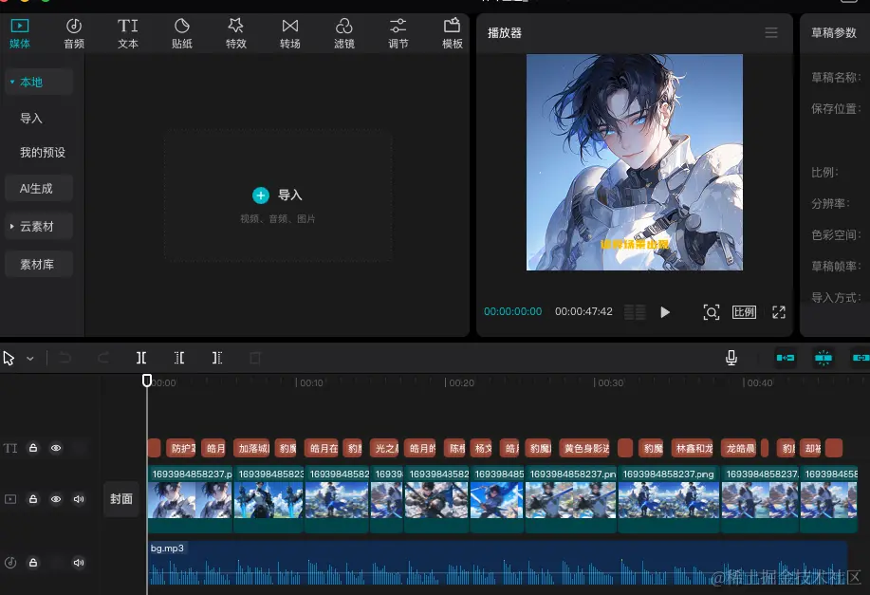This screenshot has height=595, width=870.
Task: Open the 文本 text tab
Action: tap(128, 33)
